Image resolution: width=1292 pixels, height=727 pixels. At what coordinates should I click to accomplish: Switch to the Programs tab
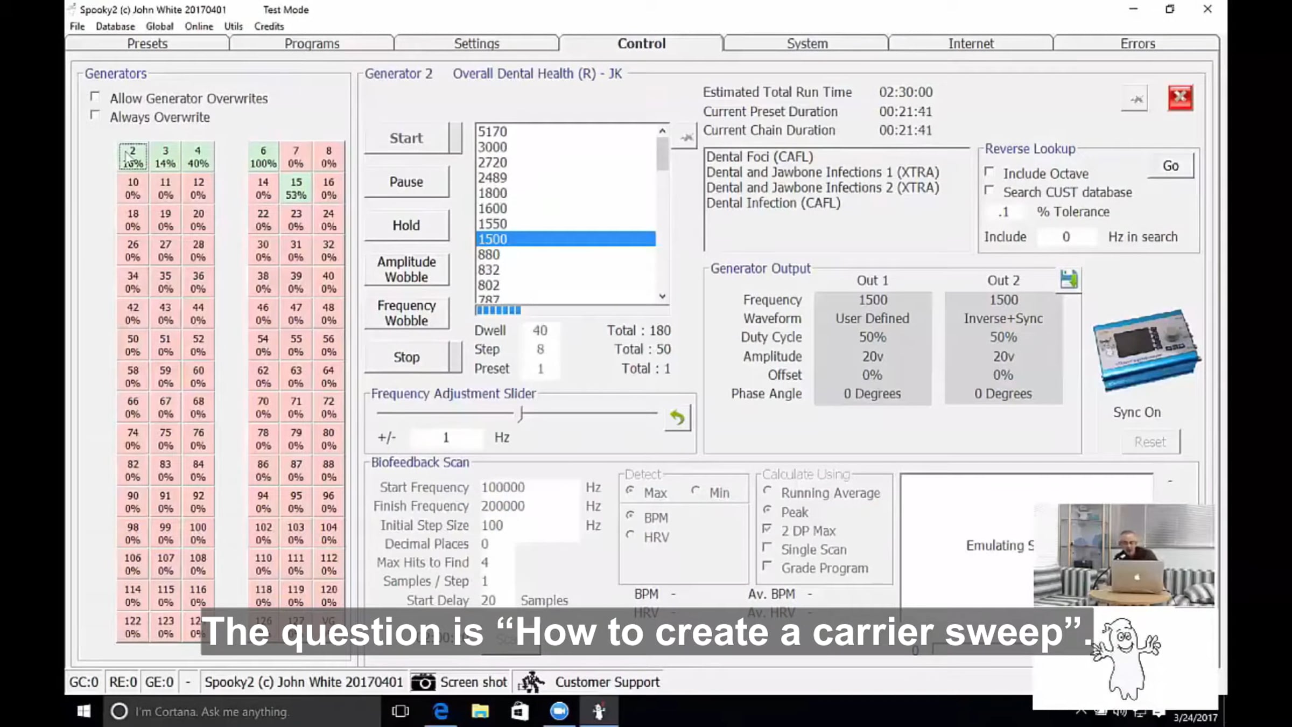click(312, 44)
